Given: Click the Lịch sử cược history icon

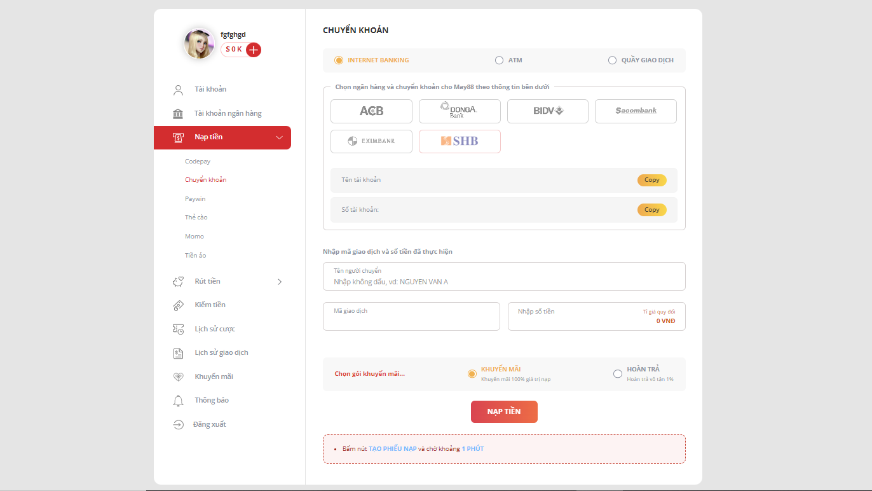Looking at the screenshot, I should [x=179, y=329].
